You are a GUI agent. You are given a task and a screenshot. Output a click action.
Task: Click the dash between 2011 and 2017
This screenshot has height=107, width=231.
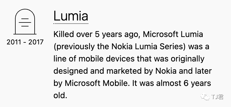pyautogui.click(x=25, y=42)
